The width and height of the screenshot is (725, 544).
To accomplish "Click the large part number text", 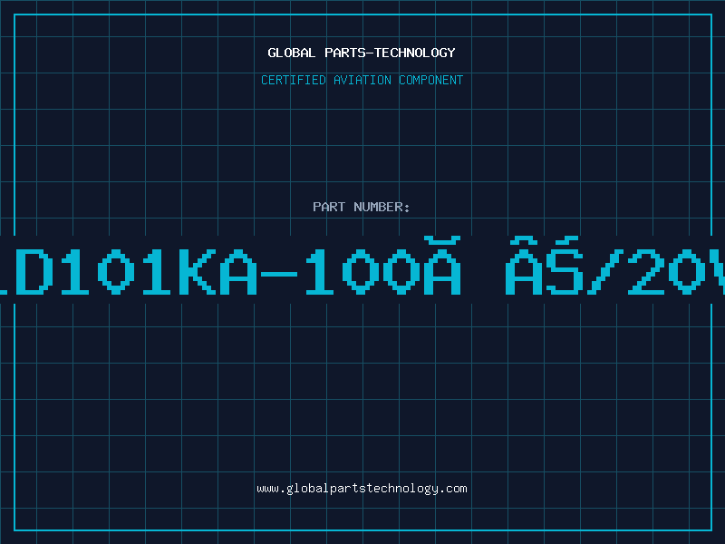I will [x=362, y=266].
